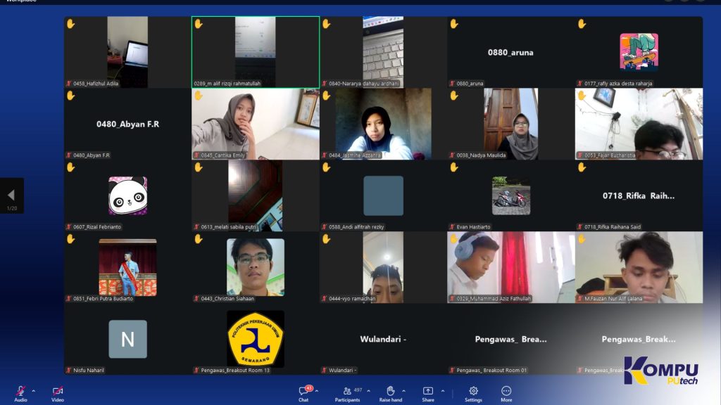The width and height of the screenshot is (721, 405).
Task: Click 0443_Christian Siahaan profile photo
Action: click(256, 267)
